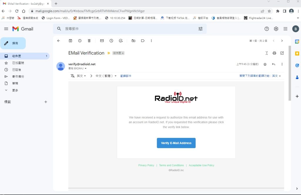Image resolution: width=301 pixels, height=195 pixels.
Task: Open browser home page
Action: point(24,11)
